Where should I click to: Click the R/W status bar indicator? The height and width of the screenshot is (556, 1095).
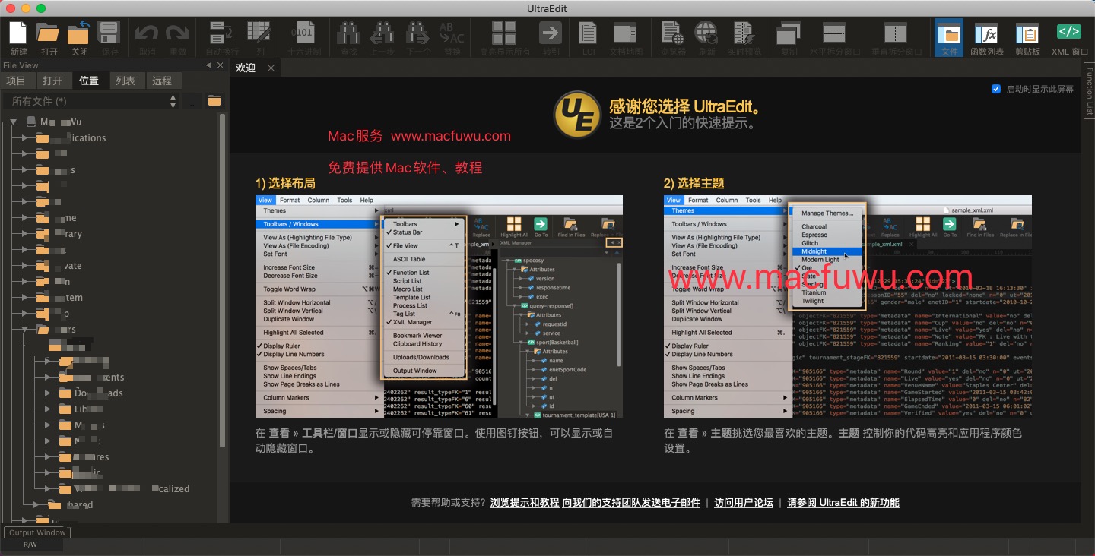(30, 545)
